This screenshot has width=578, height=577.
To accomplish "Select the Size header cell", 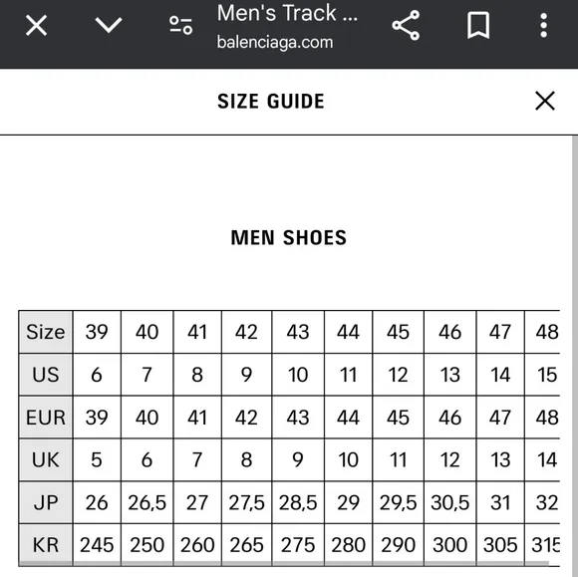I will pos(46,332).
